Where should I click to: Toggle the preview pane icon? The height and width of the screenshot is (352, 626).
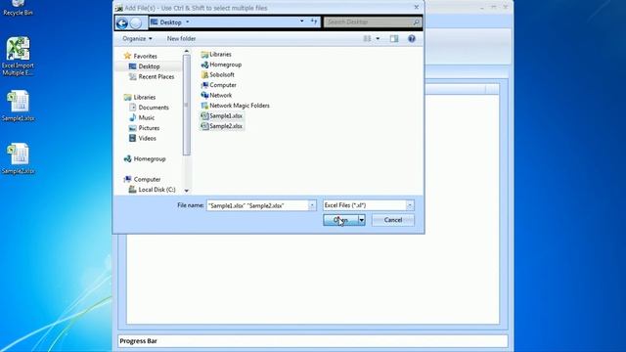point(394,39)
